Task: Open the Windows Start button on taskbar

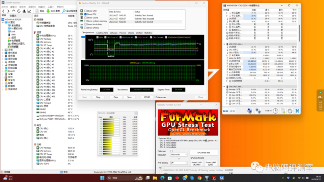Action: pyautogui.click(x=102, y=178)
